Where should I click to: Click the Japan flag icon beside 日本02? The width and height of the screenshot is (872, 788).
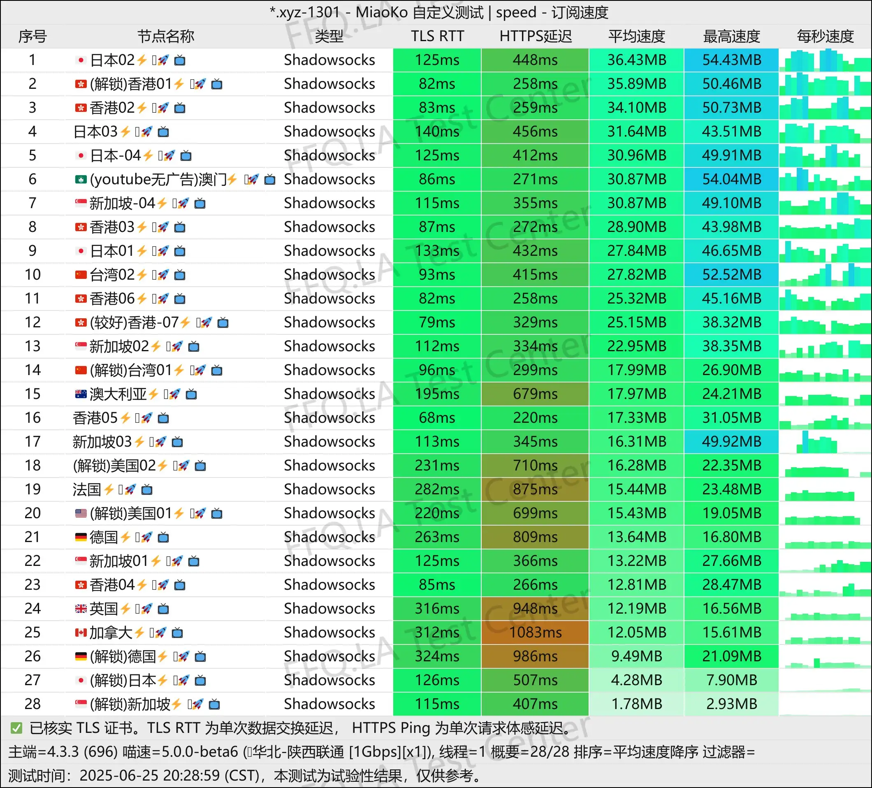(x=81, y=60)
